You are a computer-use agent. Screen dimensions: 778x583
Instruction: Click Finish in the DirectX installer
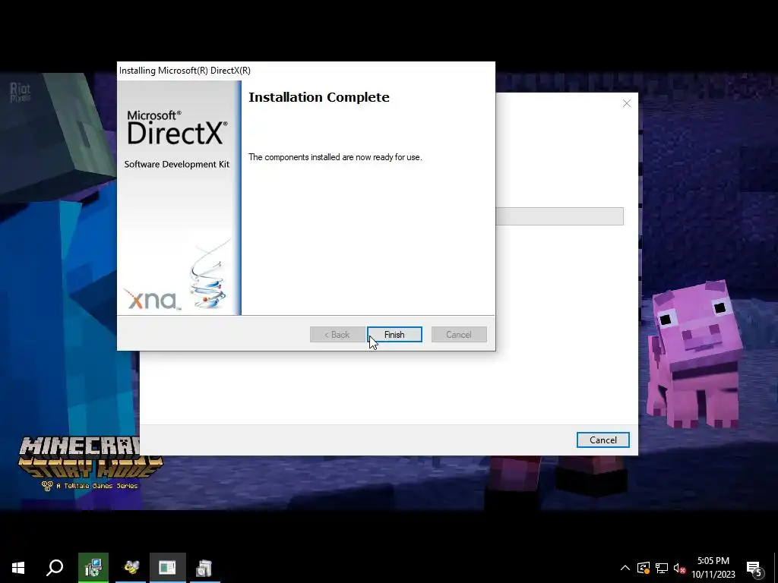point(394,335)
